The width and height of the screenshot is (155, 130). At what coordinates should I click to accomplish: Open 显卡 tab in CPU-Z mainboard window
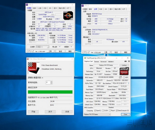tap(111, 9)
